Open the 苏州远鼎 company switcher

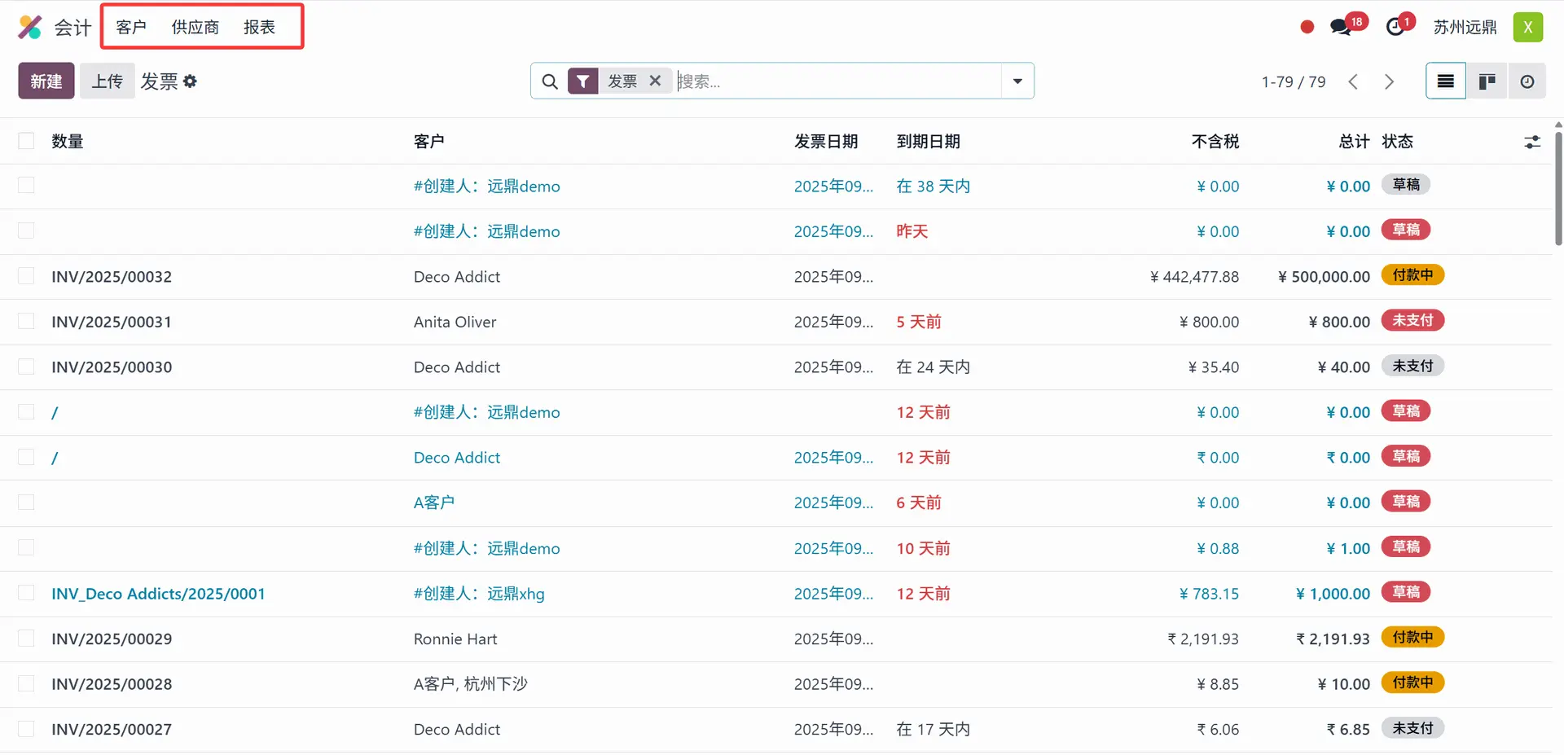pos(1465,28)
